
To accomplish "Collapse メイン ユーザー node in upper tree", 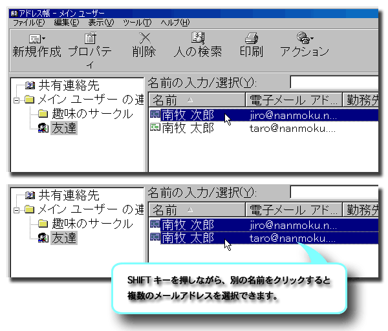I will [x=17, y=100].
